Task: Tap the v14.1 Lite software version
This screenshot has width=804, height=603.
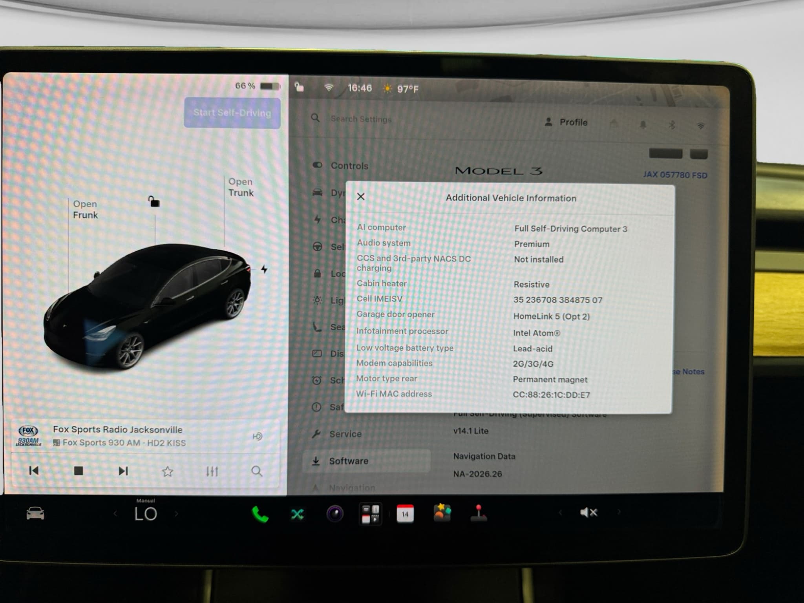Action: [x=471, y=431]
